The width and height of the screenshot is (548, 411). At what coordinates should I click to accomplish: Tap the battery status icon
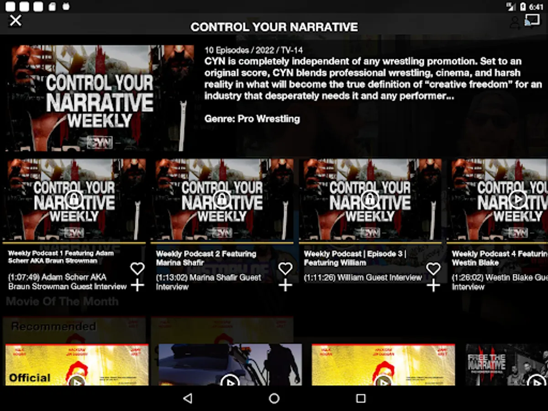(x=523, y=6)
